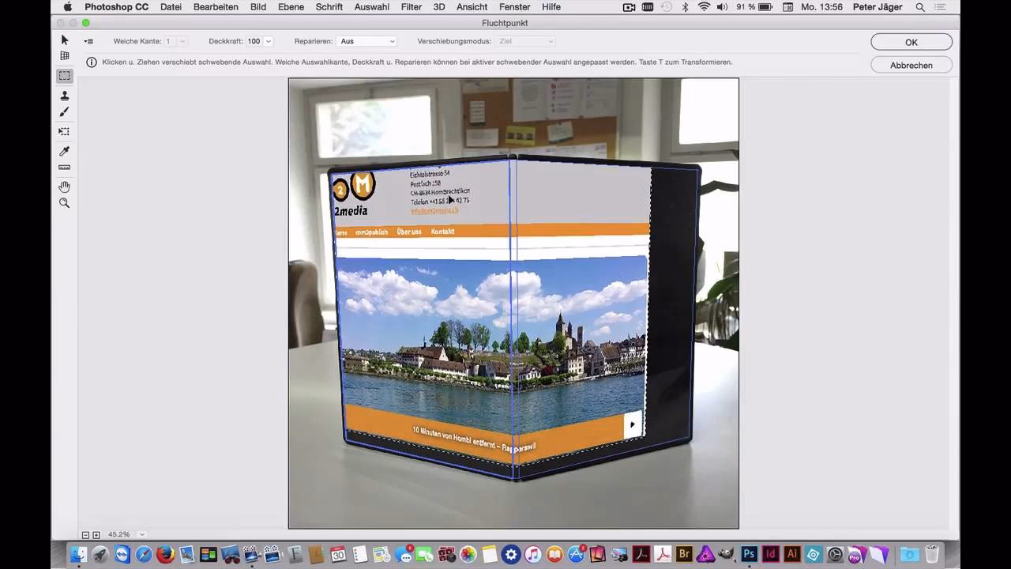Confirm the dialog with OK
The image size is (1011, 569).
910,41
